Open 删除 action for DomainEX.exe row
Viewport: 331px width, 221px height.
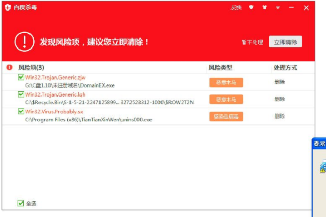click(279, 82)
